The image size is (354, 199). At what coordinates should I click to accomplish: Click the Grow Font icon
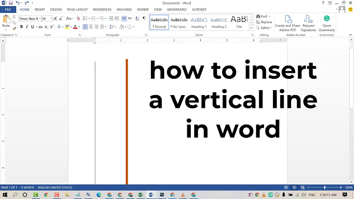point(55,19)
